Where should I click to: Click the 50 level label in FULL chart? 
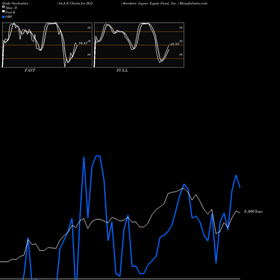pyautogui.click(x=181, y=41)
